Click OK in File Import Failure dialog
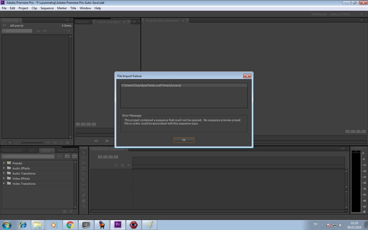368x230 pixels. 184,140
